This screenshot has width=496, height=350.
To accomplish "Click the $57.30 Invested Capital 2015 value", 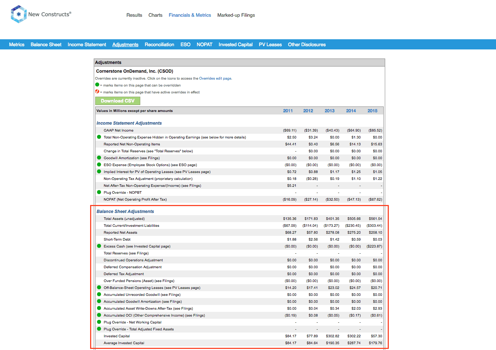I will point(376,336).
